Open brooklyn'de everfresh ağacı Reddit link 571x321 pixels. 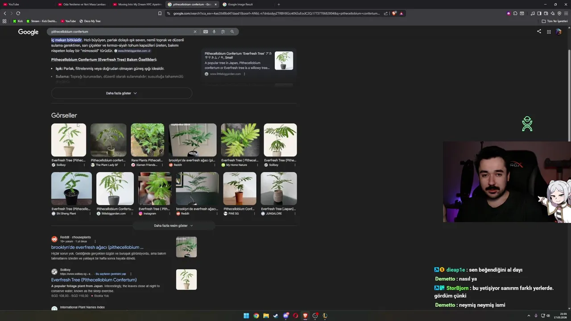point(97,247)
